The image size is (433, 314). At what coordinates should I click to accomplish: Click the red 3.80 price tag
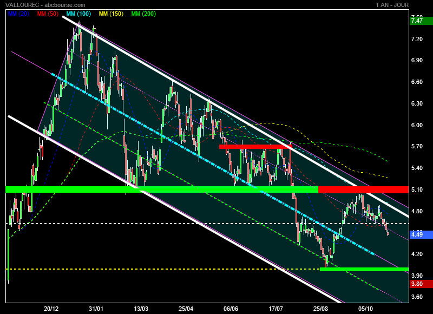(421, 284)
